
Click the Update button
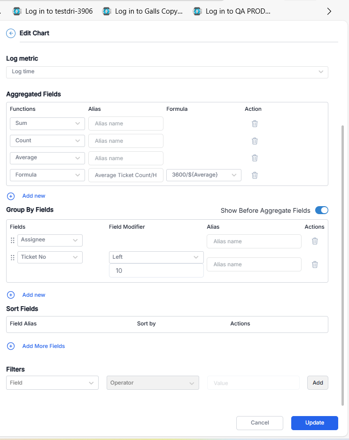click(x=314, y=423)
